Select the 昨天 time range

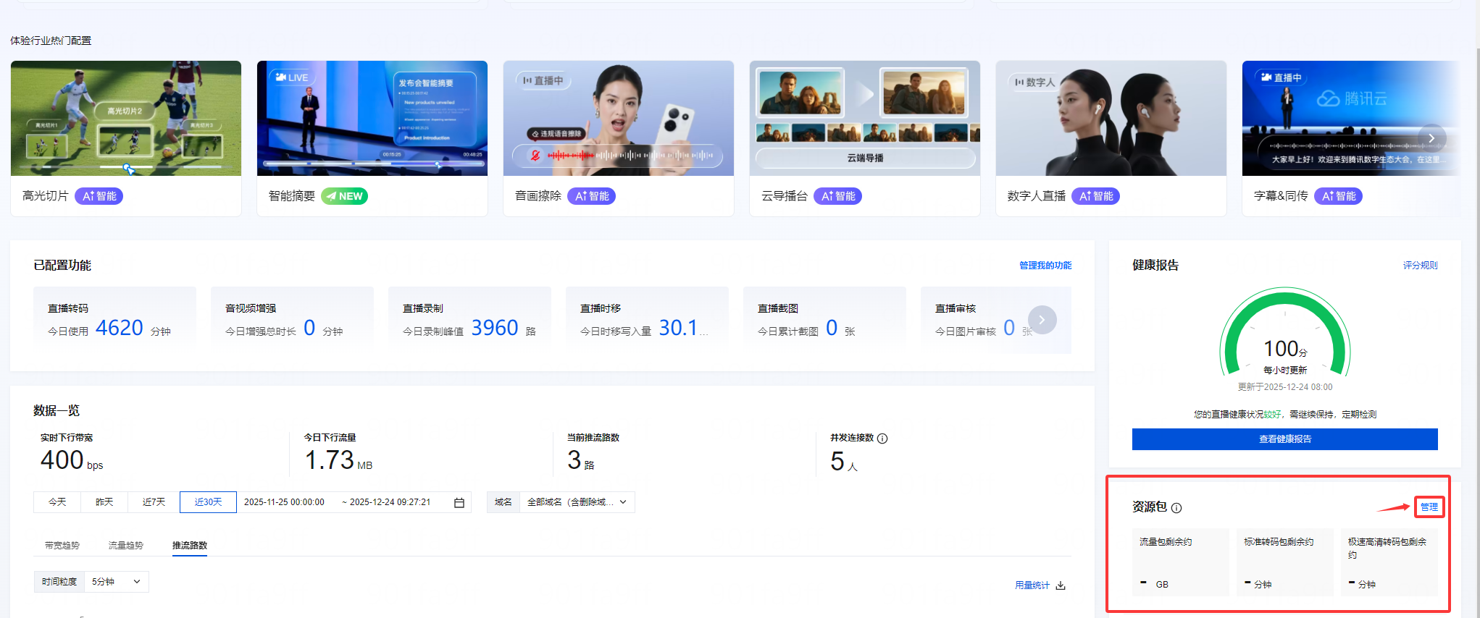(x=104, y=502)
